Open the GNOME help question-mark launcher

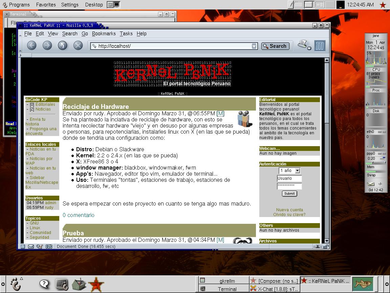(x=44, y=284)
